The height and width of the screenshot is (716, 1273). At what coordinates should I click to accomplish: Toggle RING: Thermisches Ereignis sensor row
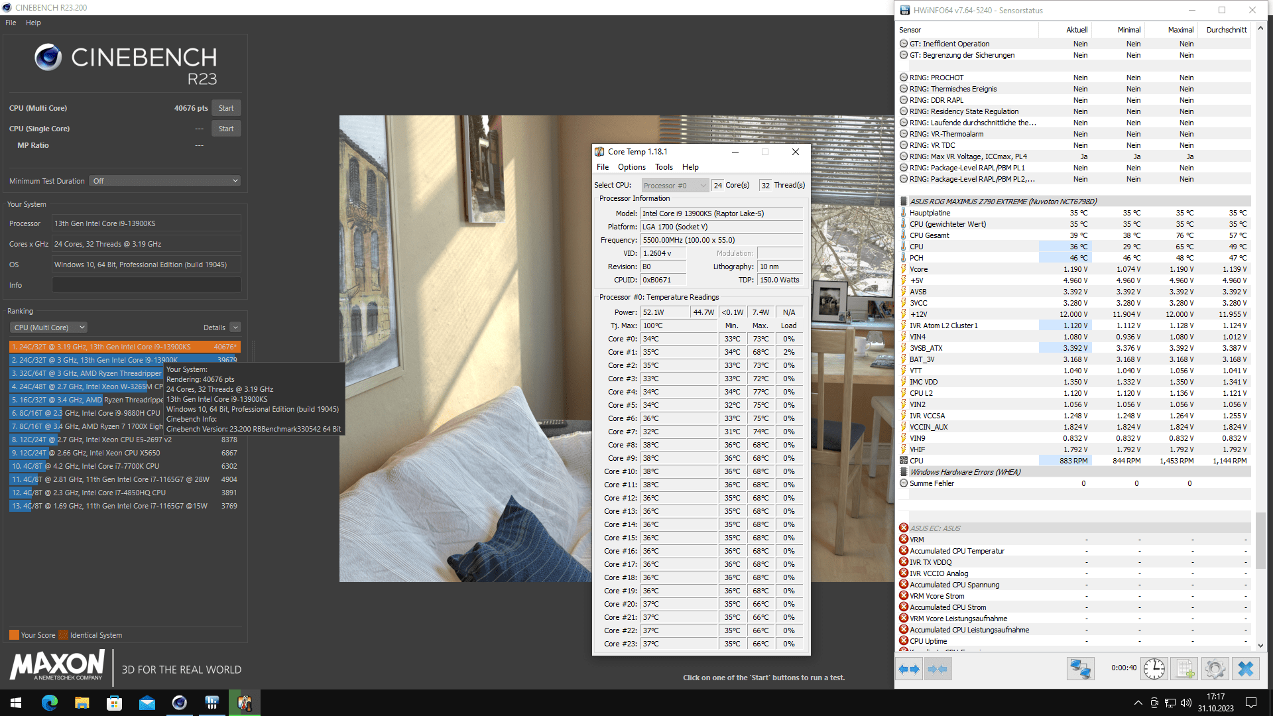click(905, 88)
